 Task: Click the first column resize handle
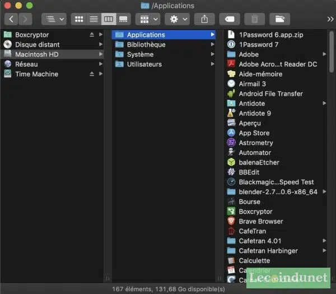tap(108, 278)
